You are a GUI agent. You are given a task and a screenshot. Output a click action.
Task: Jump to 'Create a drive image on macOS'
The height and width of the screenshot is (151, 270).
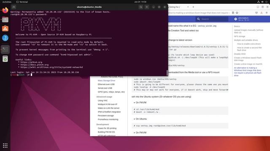click(x=248, y=64)
